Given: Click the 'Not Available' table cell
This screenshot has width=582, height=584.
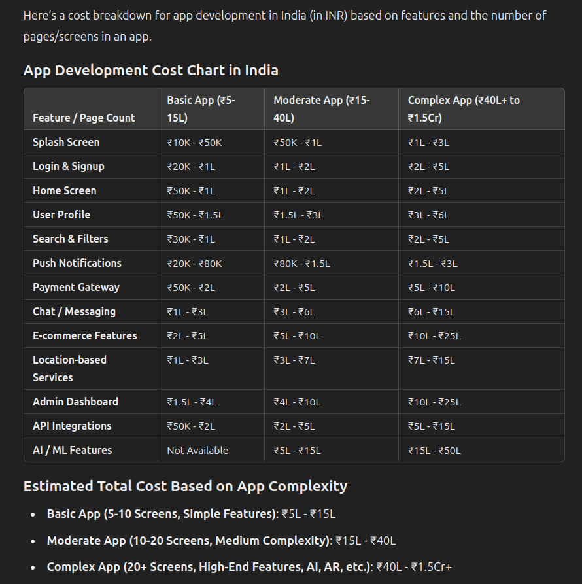Looking at the screenshot, I should (x=197, y=451).
